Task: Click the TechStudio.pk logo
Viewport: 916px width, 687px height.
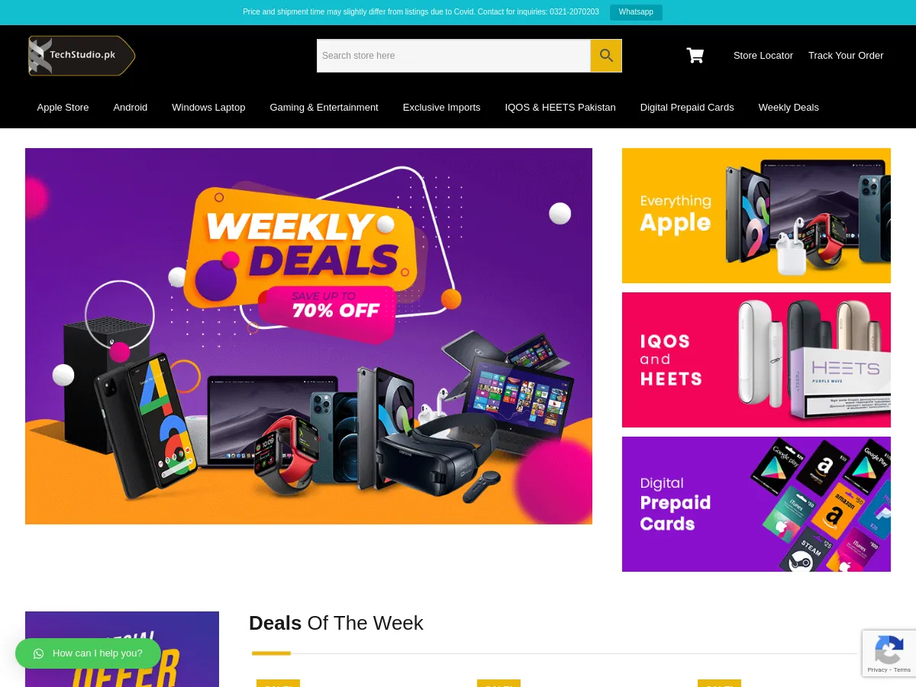Action: (x=82, y=56)
